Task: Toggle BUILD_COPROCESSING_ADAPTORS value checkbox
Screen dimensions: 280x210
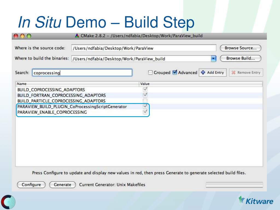Action: (145, 89)
